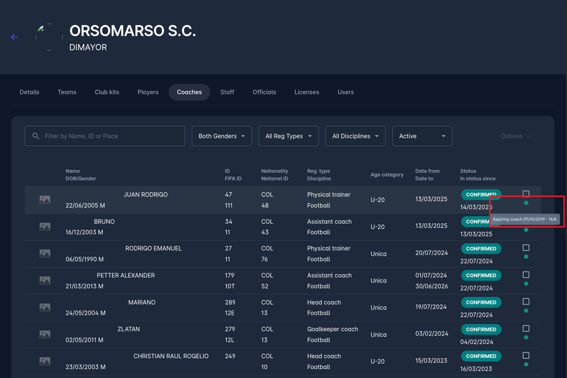Check the checkbox for Juan Rodrigo
567x378 pixels.
click(x=526, y=194)
